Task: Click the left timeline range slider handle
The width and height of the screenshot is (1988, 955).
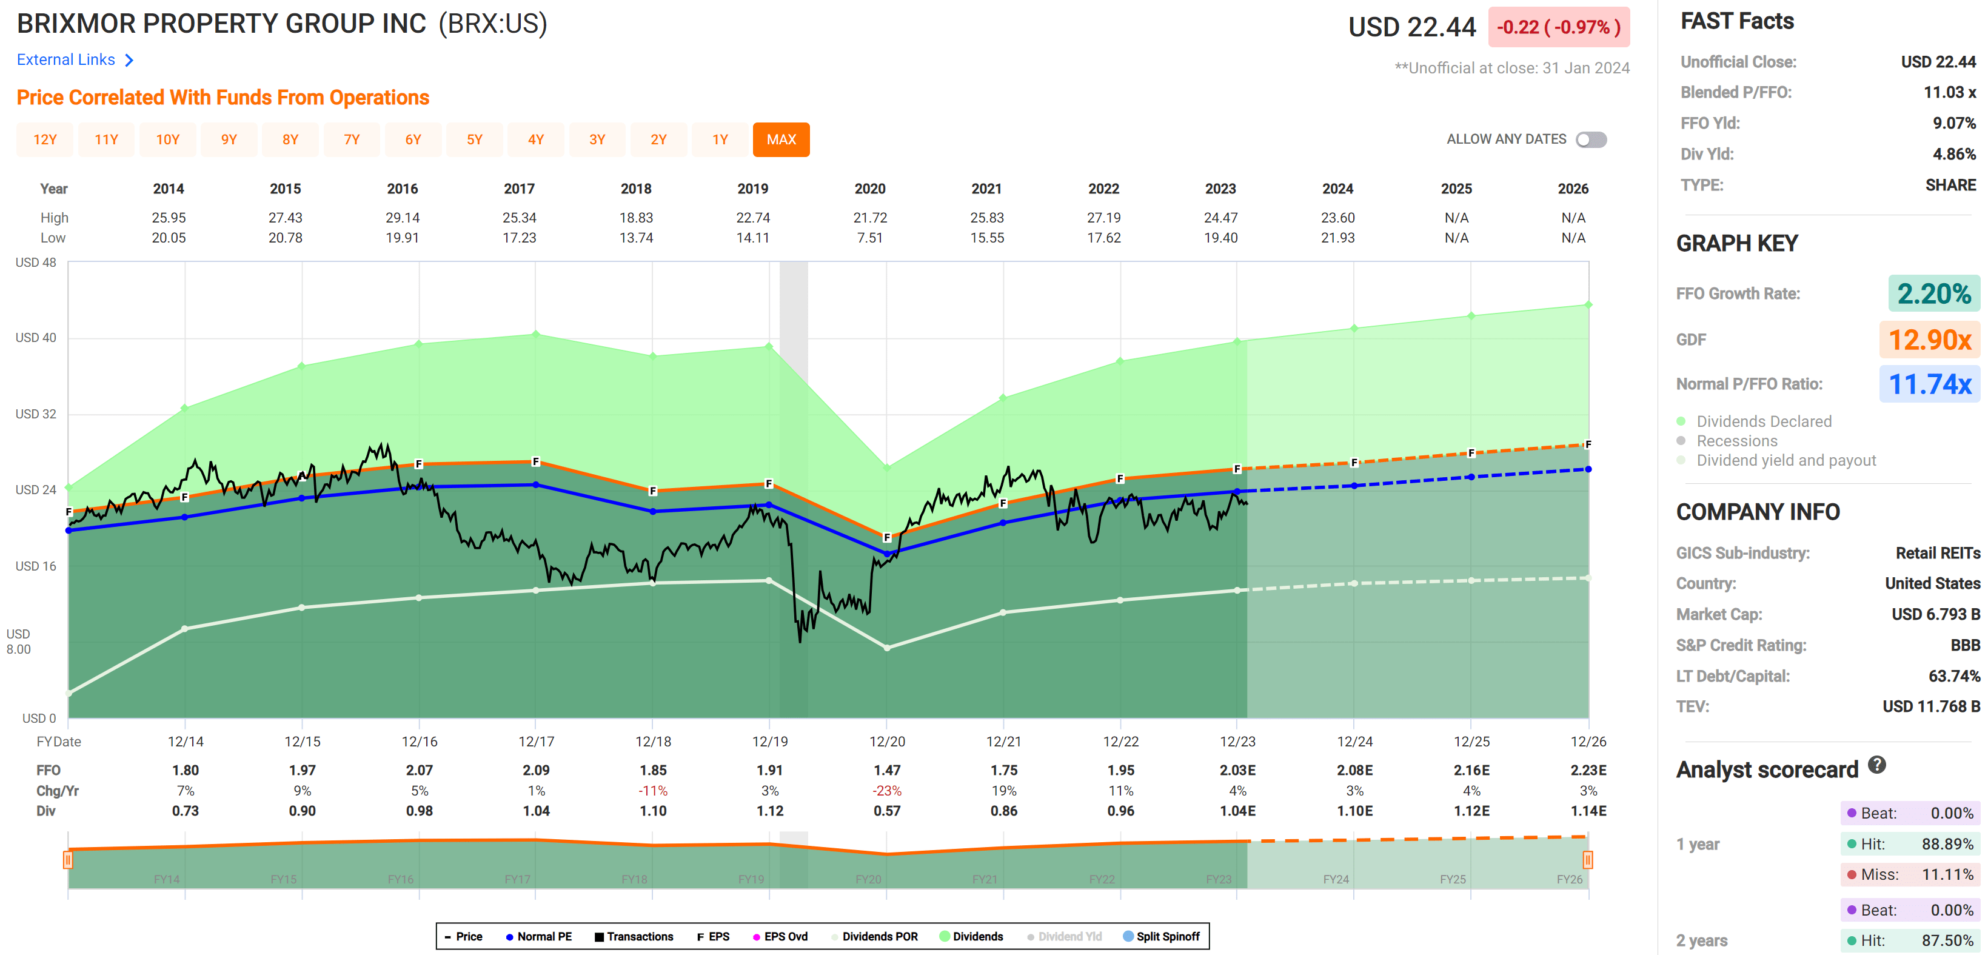Action: (x=68, y=859)
